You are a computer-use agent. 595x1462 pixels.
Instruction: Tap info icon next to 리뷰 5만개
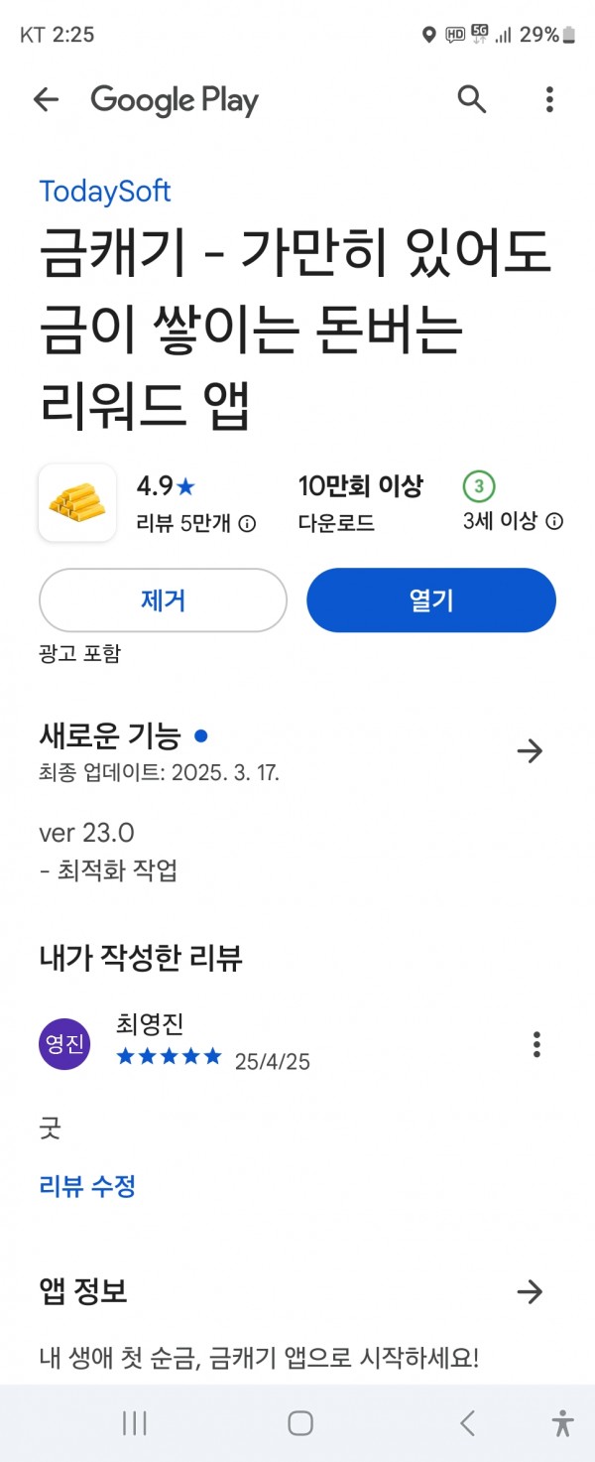coord(248,524)
